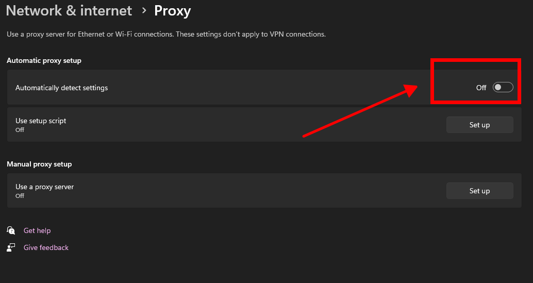Click the breadcrumb chevron before Proxy

[144, 10]
